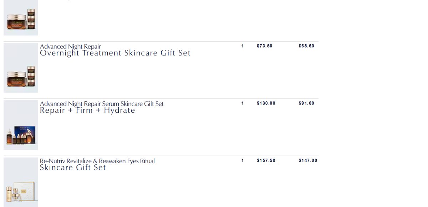The image size is (428, 207).
Task: Click the $73.50 original price
Action: [x=264, y=46]
